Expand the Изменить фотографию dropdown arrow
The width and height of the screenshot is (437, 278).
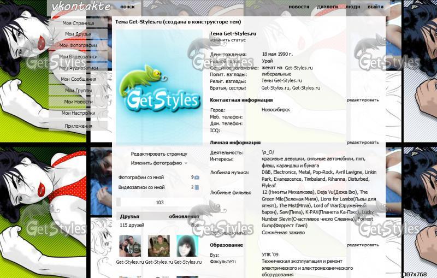[x=186, y=163]
